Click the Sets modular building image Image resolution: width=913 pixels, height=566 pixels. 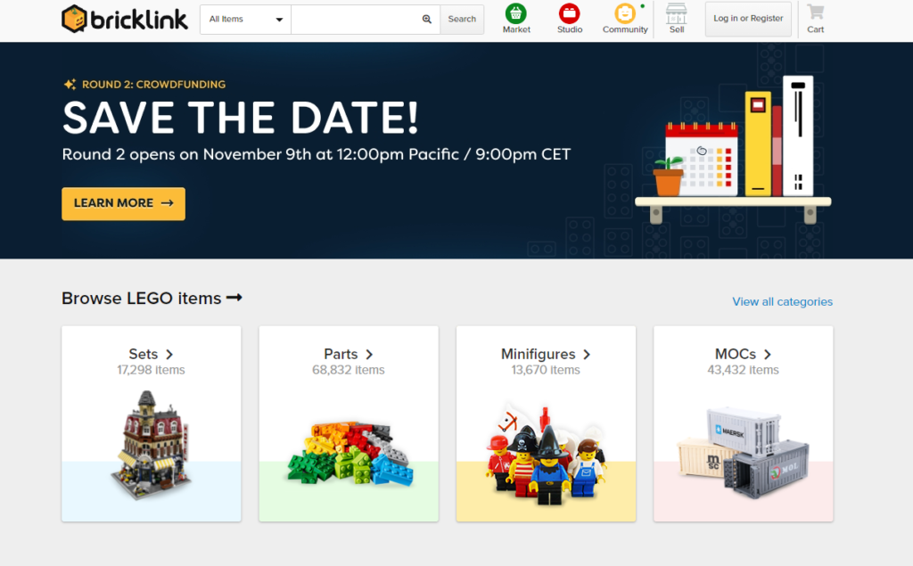(151, 446)
